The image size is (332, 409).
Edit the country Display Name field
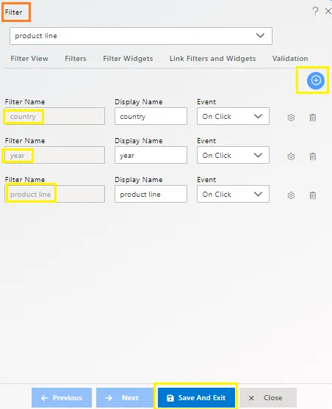(151, 116)
